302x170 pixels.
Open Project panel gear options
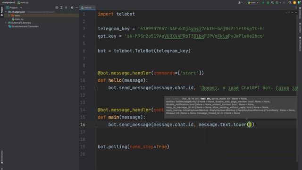pos(72,8)
